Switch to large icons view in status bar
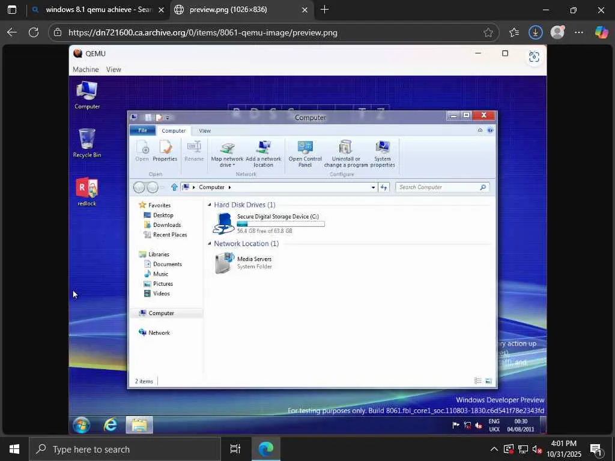 click(488, 381)
